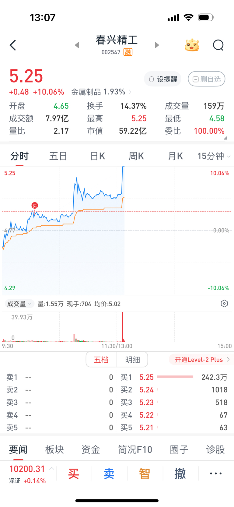The image size is (234, 507).
Task: Tap the cartoon mascot assistant icon
Action: 192,45
